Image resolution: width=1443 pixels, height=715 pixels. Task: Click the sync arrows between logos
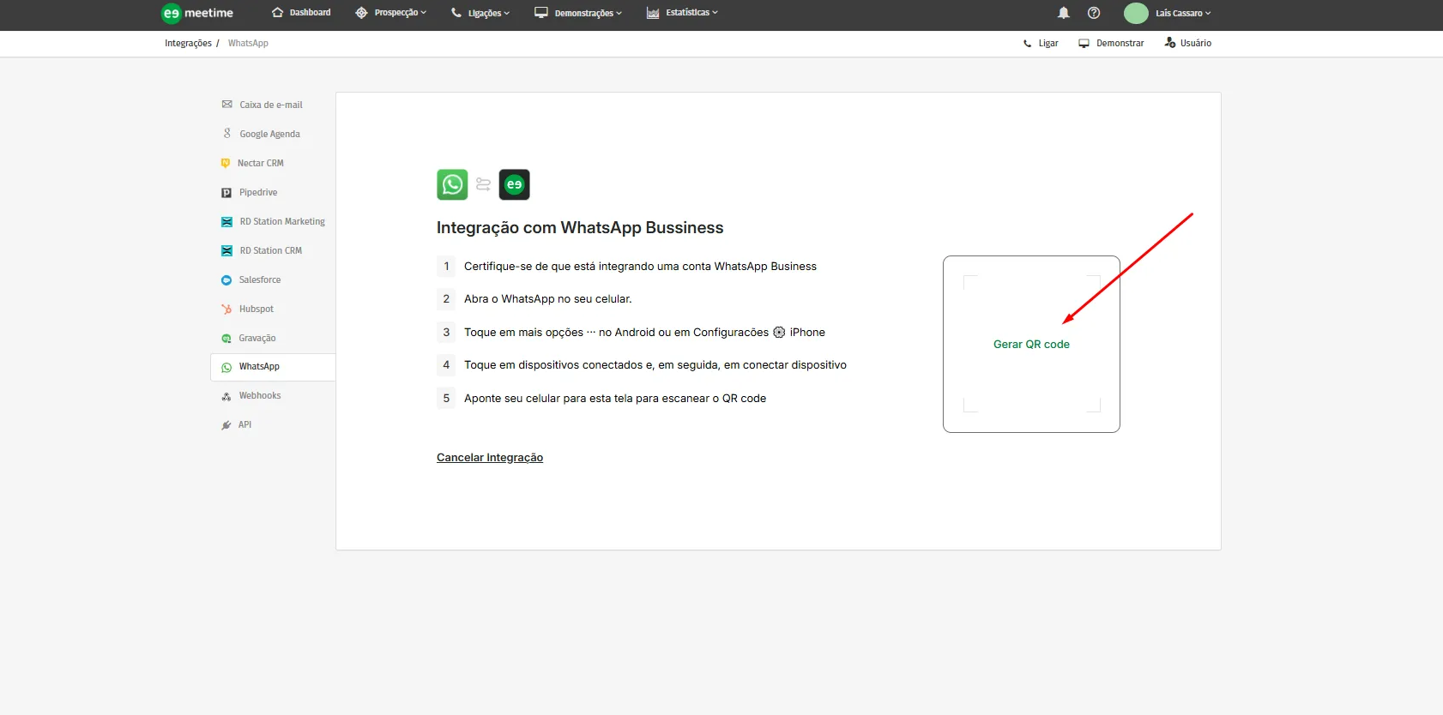pyautogui.click(x=483, y=184)
